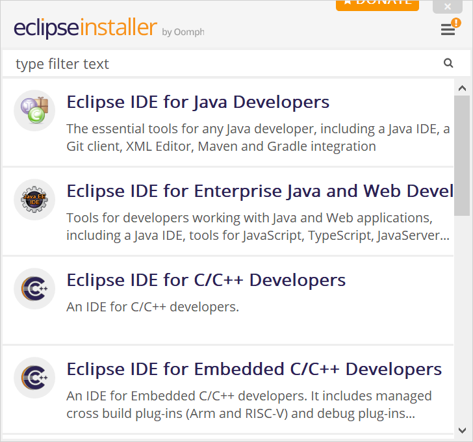Click the scrollbar up arrow
The image size is (473, 442).
(462, 88)
